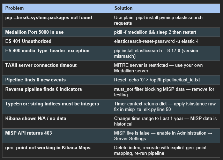Select 'Pipeline finds 0 new events' cell

coord(57,80)
